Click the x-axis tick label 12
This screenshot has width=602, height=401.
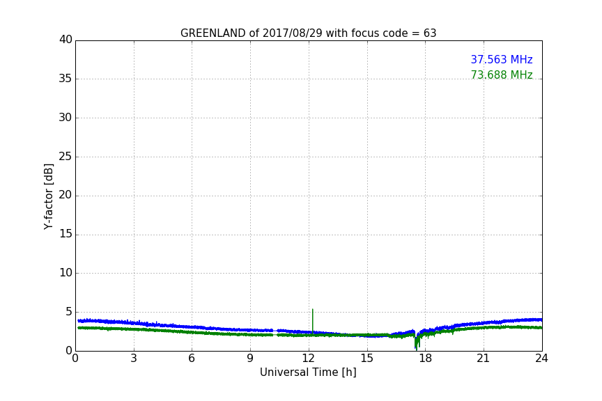tap(309, 359)
